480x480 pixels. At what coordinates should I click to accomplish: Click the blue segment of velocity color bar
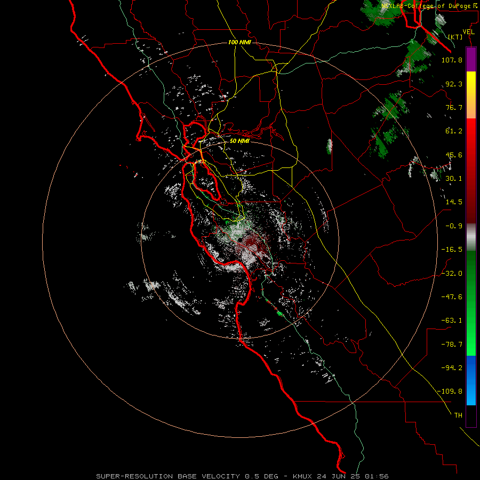click(471, 380)
